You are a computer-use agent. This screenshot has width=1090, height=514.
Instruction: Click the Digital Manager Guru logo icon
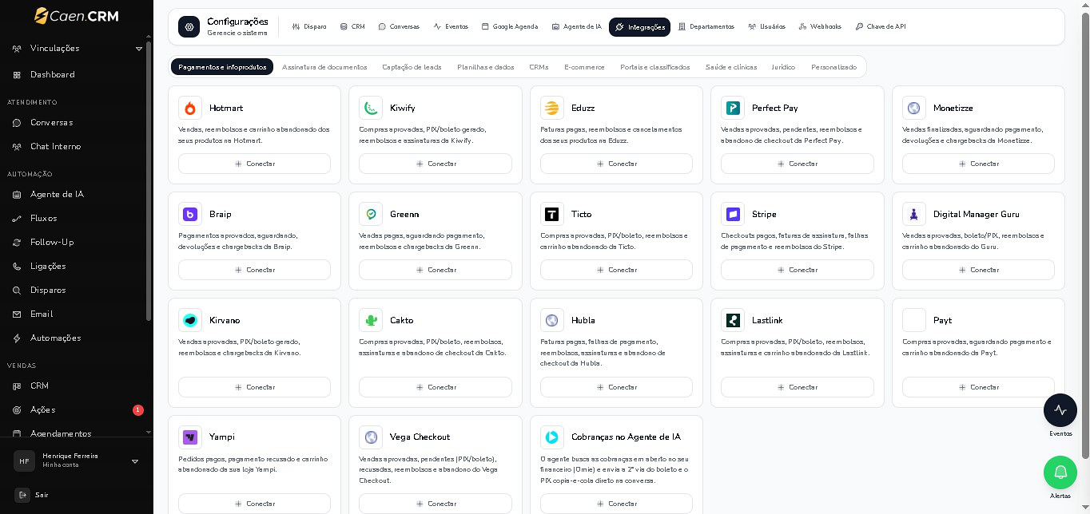913,214
